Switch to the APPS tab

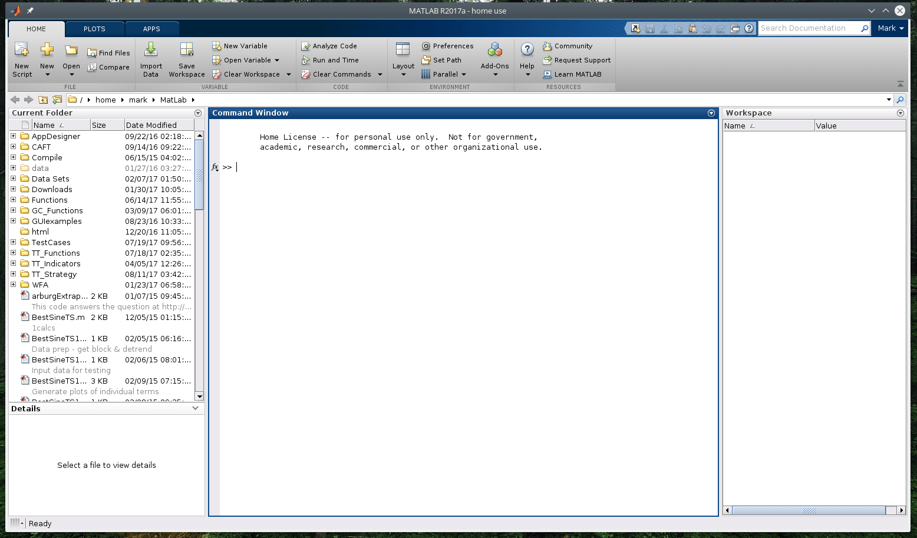tap(151, 28)
